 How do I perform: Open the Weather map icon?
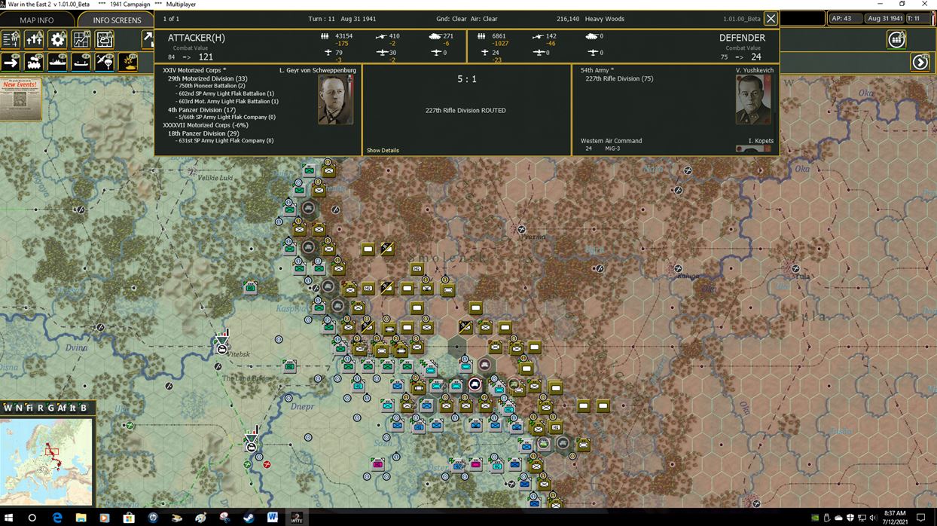[104, 39]
